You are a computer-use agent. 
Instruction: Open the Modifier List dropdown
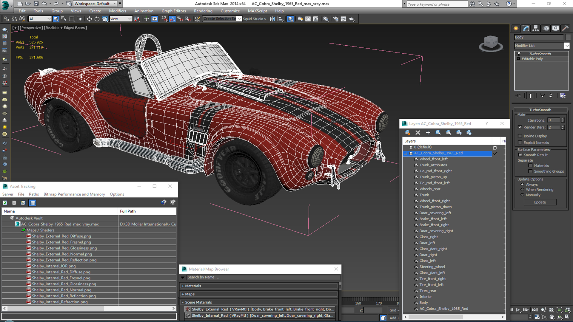pyautogui.click(x=566, y=46)
